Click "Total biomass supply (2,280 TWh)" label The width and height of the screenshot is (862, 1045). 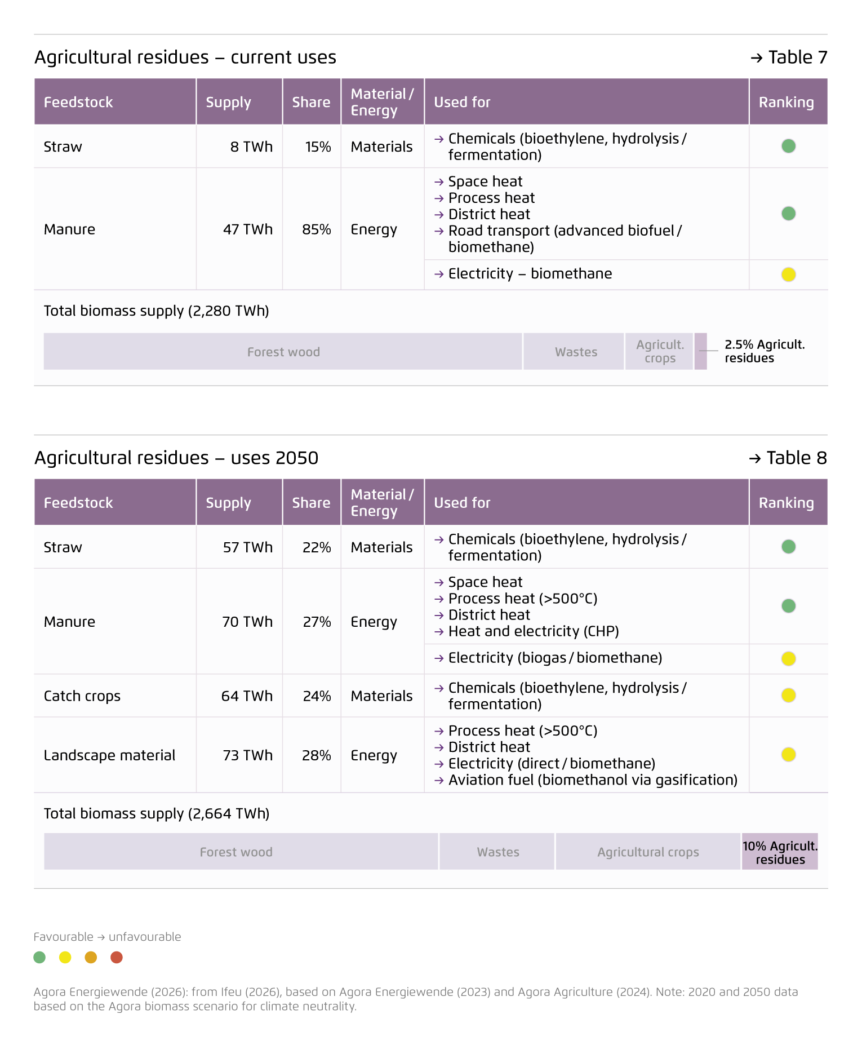coord(157,311)
